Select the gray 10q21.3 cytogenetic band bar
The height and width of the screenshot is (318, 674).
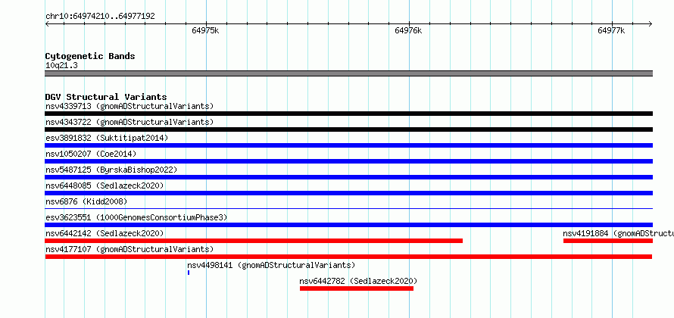[348, 73]
